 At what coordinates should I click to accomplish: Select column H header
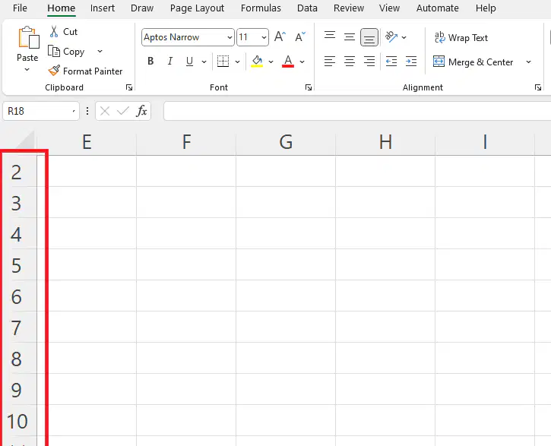click(385, 142)
